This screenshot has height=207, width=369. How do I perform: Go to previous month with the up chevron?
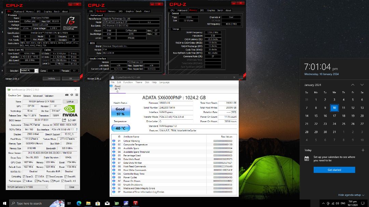coord(353,85)
